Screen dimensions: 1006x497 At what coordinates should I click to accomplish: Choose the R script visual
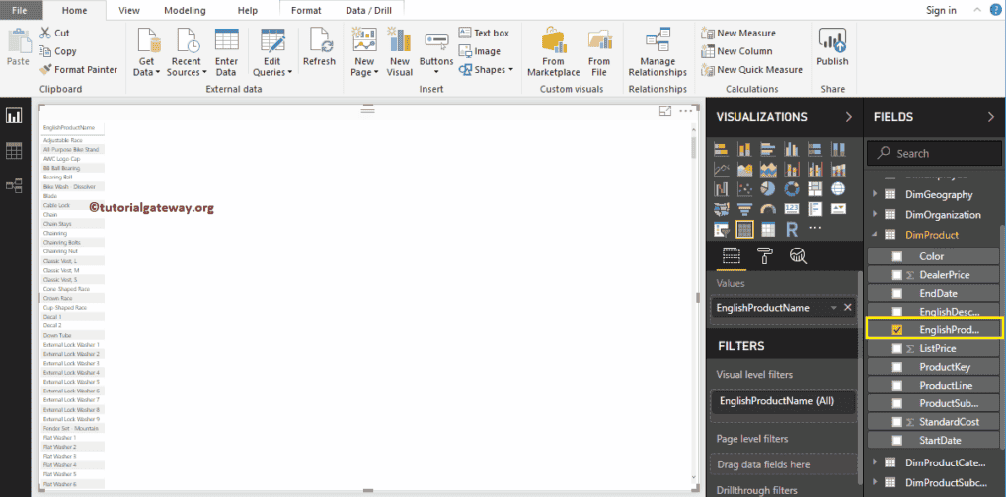pyautogui.click(x=792, y=229)
